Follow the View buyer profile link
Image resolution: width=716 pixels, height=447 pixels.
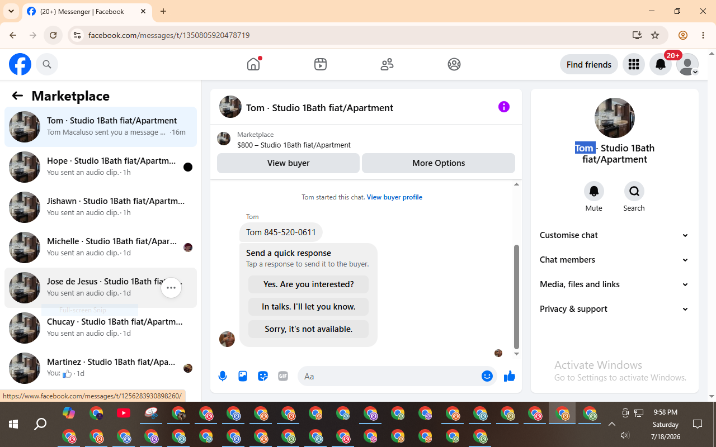point(394,197)
